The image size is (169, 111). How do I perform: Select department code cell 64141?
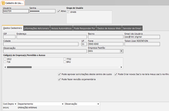pos(10,108)
